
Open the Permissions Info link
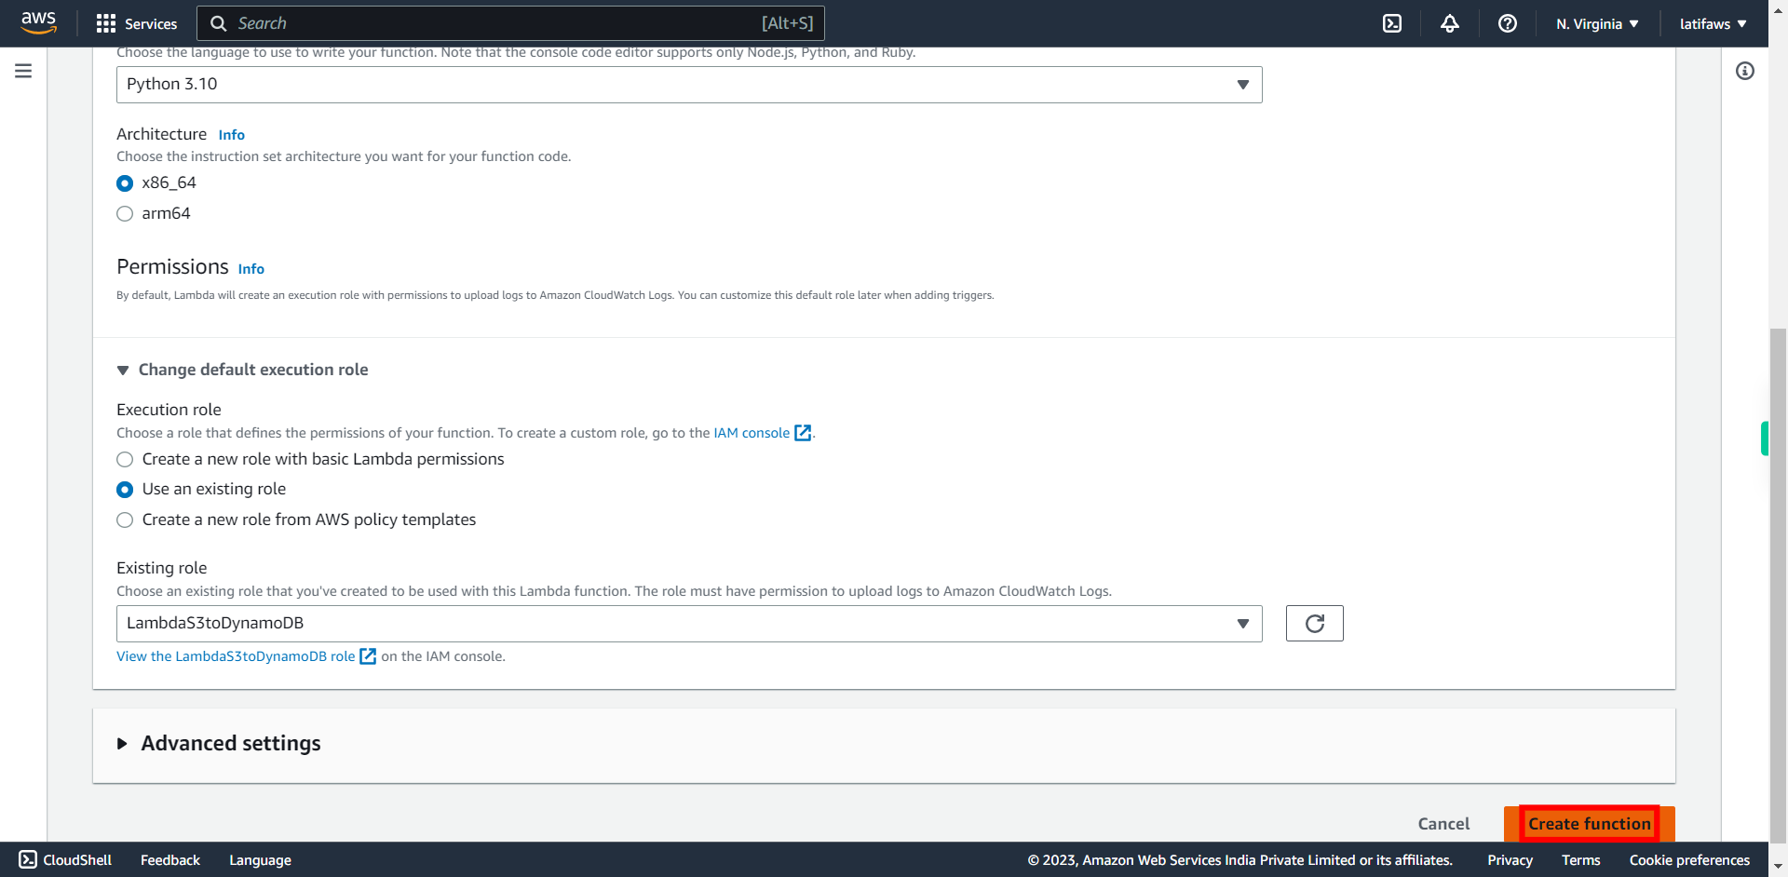point(251,269)
